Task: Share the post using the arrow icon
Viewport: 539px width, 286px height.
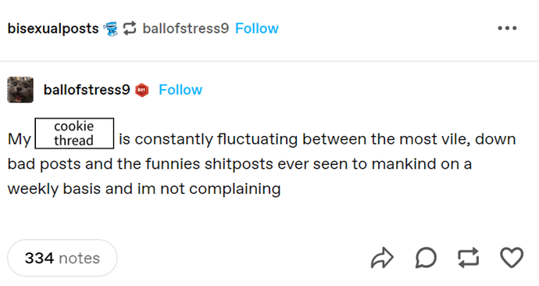Action: point(382,257)
